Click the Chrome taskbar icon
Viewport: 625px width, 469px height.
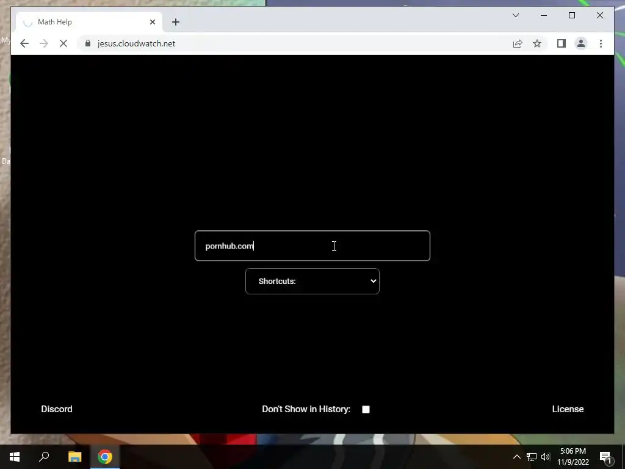click(105, 457)
